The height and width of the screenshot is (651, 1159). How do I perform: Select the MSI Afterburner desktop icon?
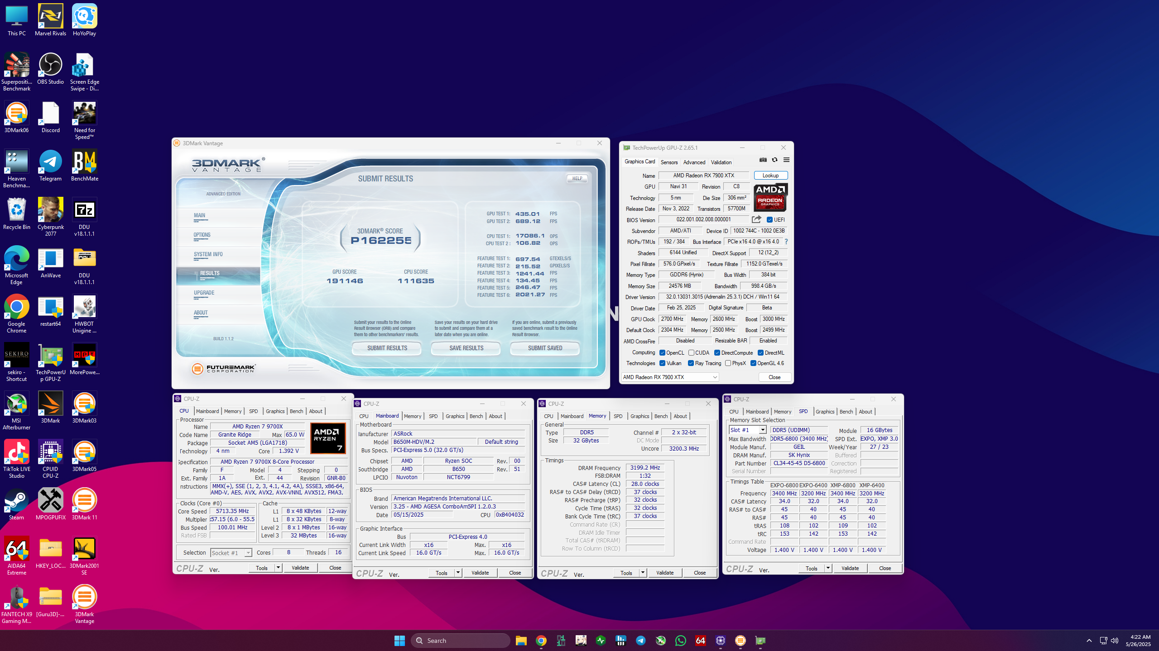(17, 411)
